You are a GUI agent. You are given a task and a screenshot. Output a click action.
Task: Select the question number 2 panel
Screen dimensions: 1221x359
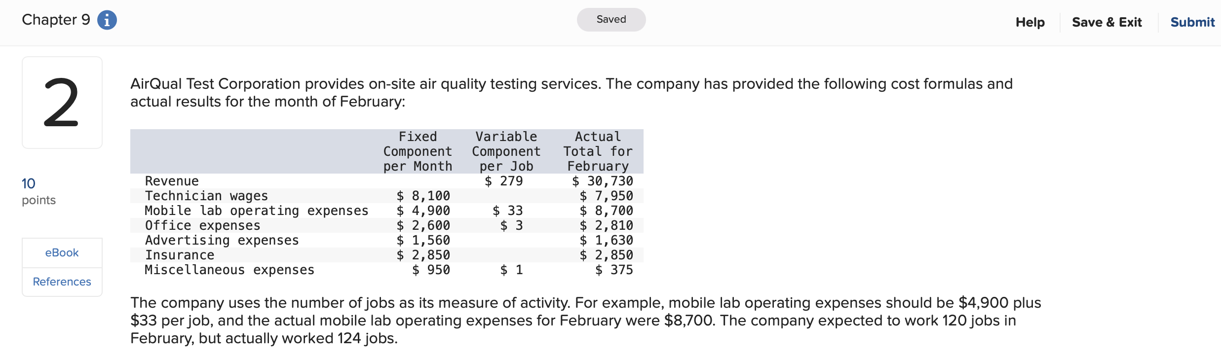(x=62, y=102)
